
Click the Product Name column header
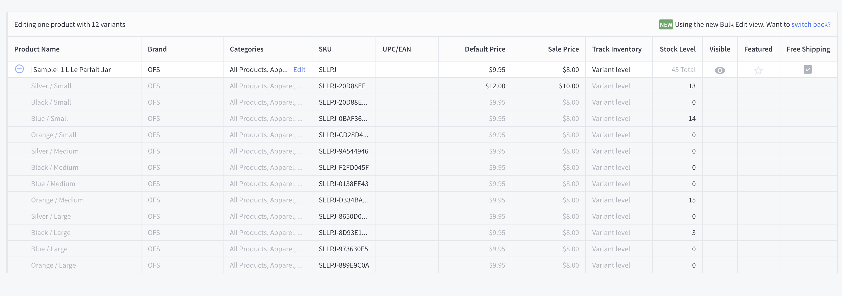coord(37,49)
